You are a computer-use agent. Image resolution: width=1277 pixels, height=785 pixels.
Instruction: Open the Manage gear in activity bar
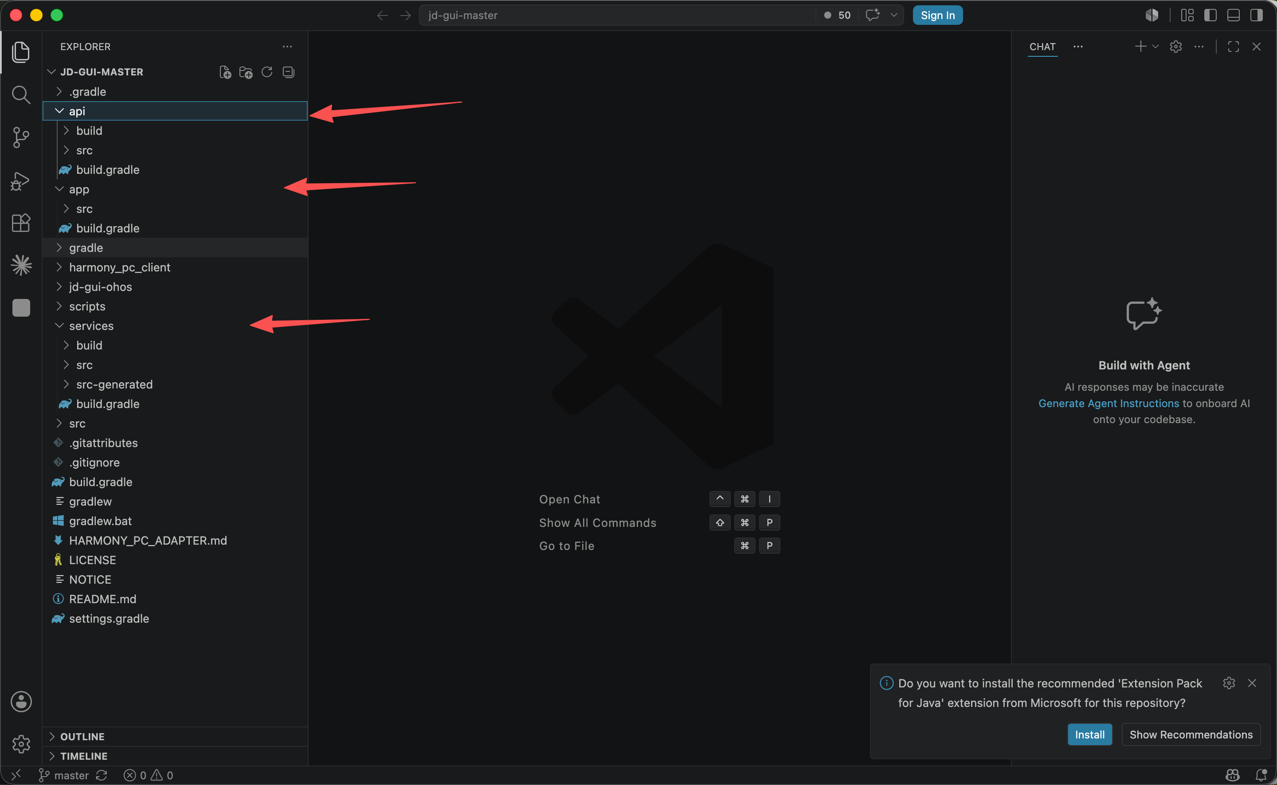(21, 744)
